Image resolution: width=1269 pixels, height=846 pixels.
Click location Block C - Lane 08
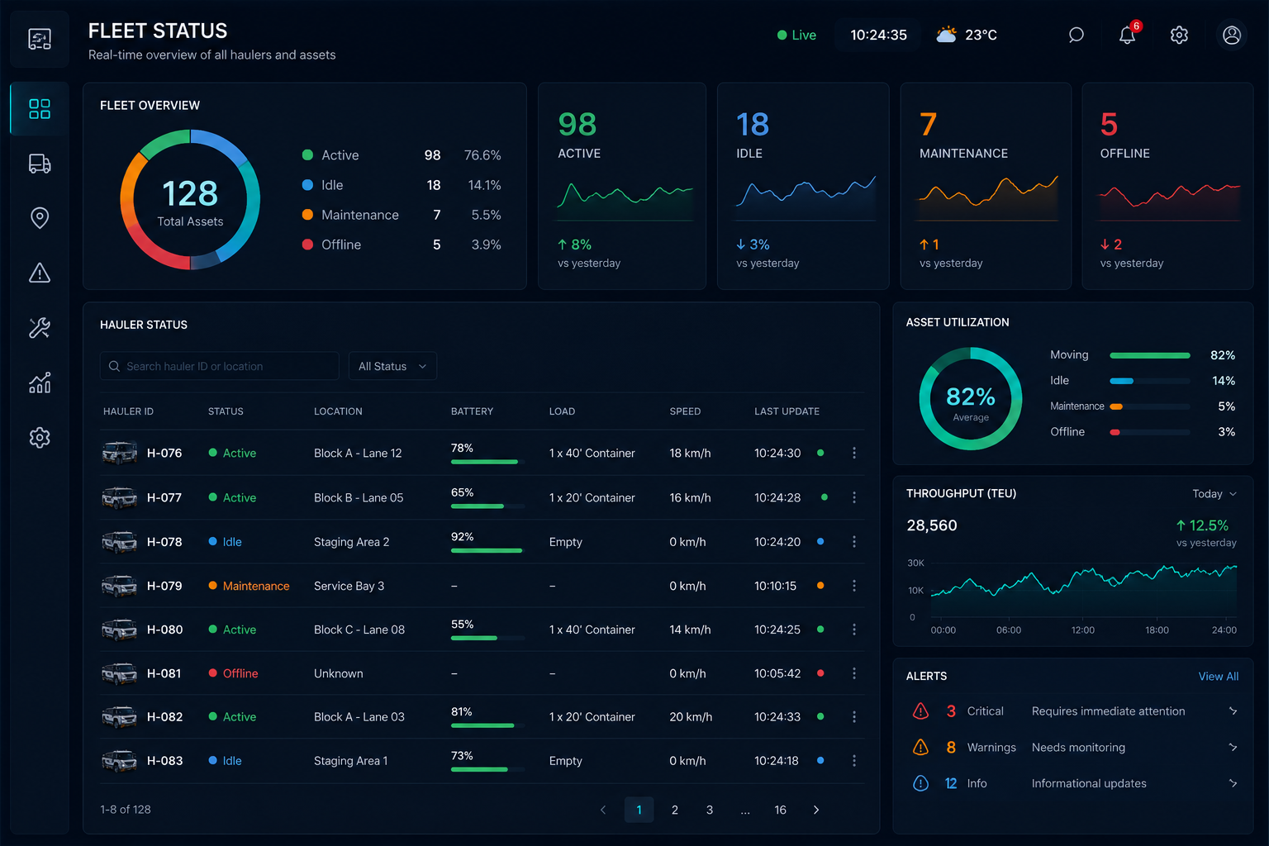coord(359,630)
